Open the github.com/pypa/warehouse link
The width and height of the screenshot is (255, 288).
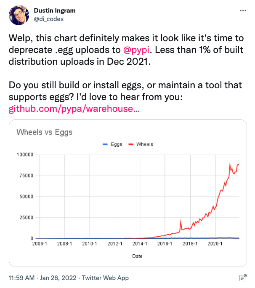pyautogui.click(x=74, y=110)
